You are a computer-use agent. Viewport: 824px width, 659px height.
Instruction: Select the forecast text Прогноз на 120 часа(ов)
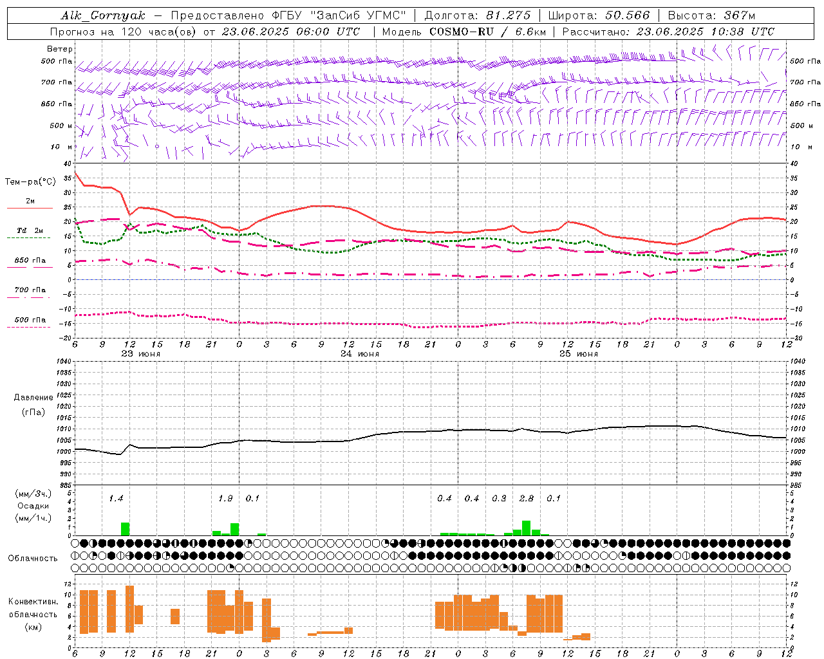[x=124, y=32]
